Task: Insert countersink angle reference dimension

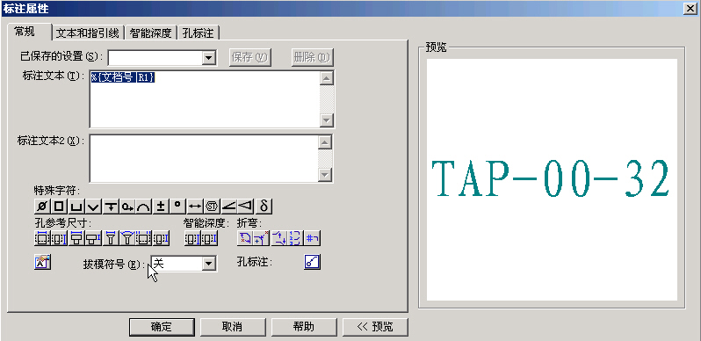Action: pyautogui.click(x=127, y=238)
